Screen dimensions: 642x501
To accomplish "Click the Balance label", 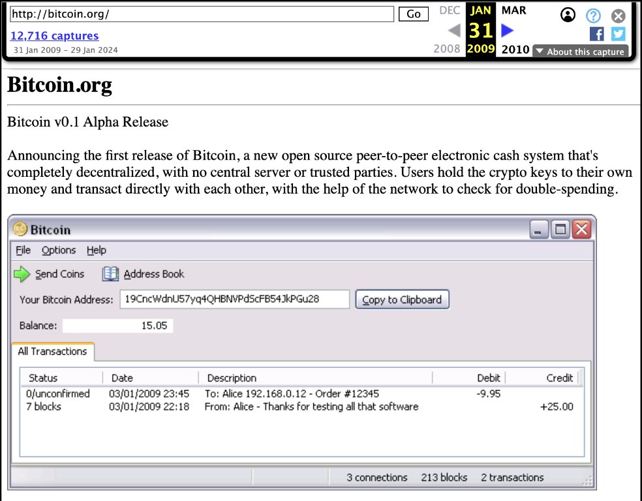I will click(38, 326).
